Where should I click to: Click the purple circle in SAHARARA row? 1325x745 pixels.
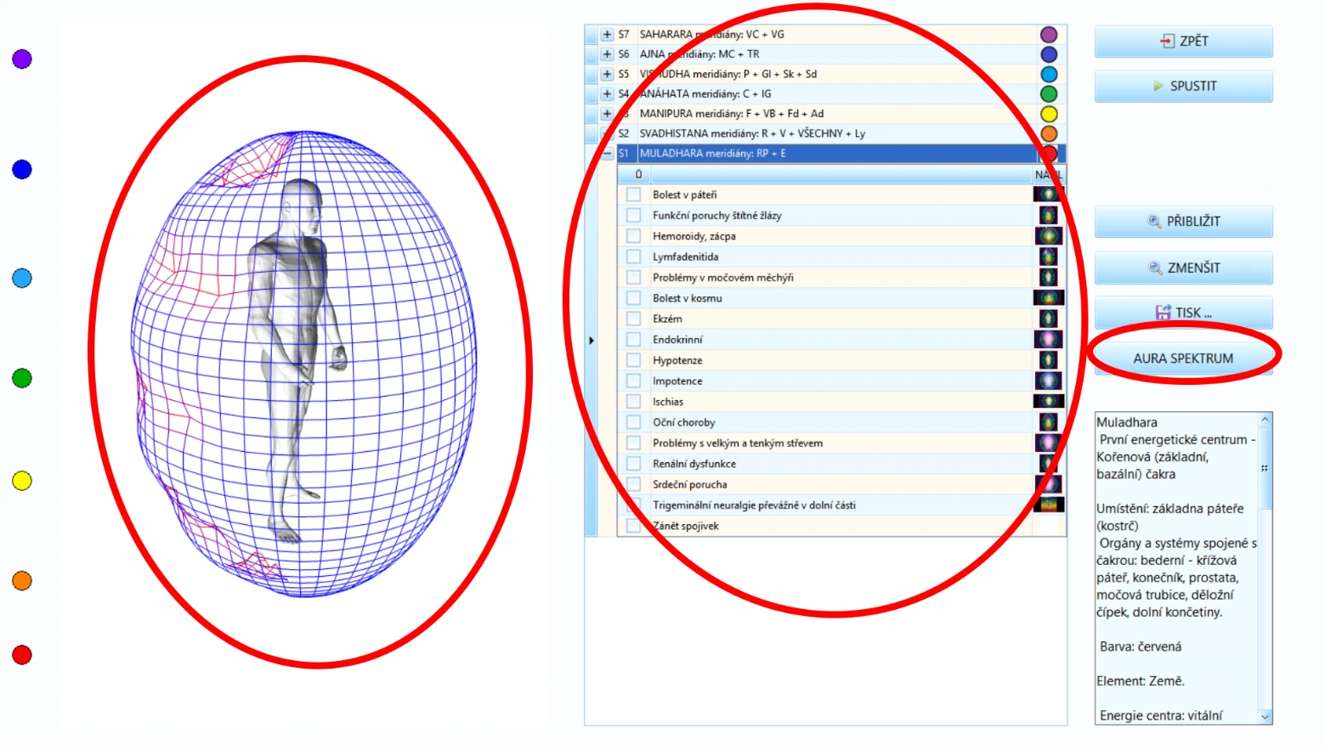(x=1049, y=35)
